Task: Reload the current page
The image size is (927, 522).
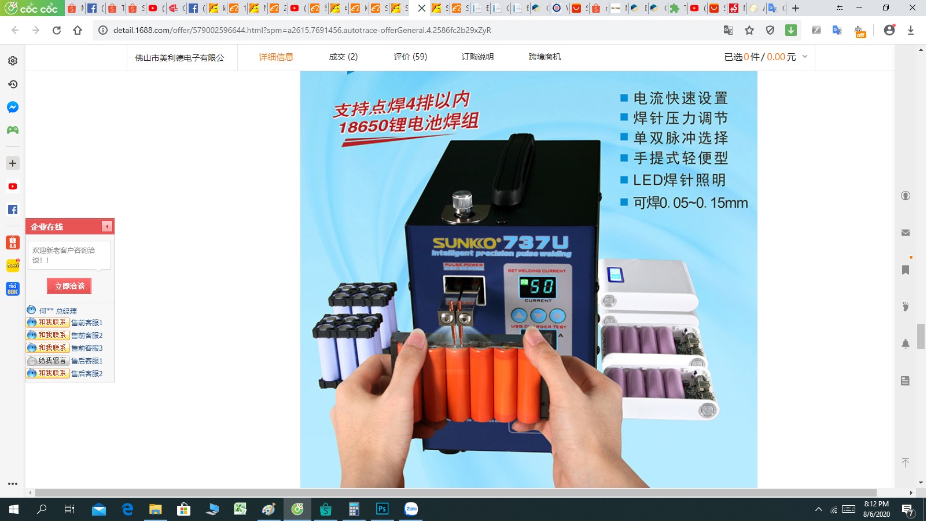Action: [57, 30]
